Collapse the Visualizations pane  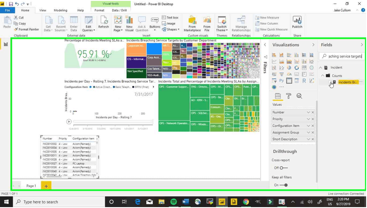click(x=313, y=45)
